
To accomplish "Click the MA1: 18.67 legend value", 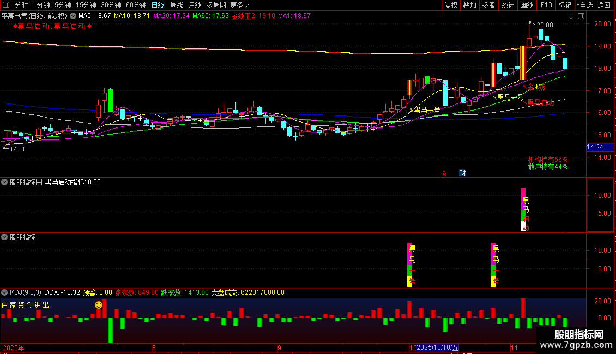I will coord(294,16).
